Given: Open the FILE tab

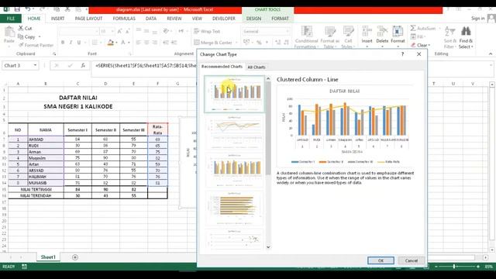Looking at the screenshot, I should point(11,19).
